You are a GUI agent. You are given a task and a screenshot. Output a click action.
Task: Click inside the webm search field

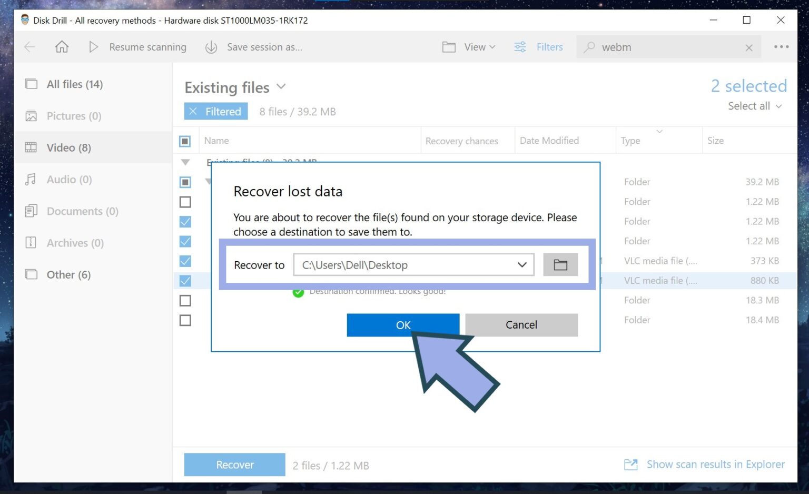point(658,47)
